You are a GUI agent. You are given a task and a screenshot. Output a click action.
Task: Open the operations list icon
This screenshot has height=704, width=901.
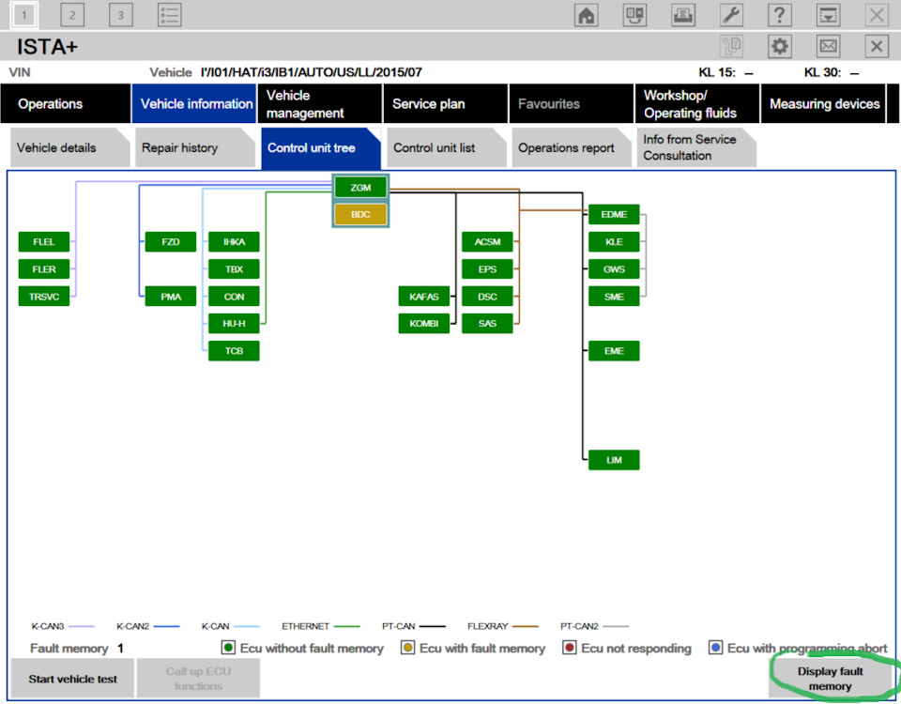tap(170, 15)
